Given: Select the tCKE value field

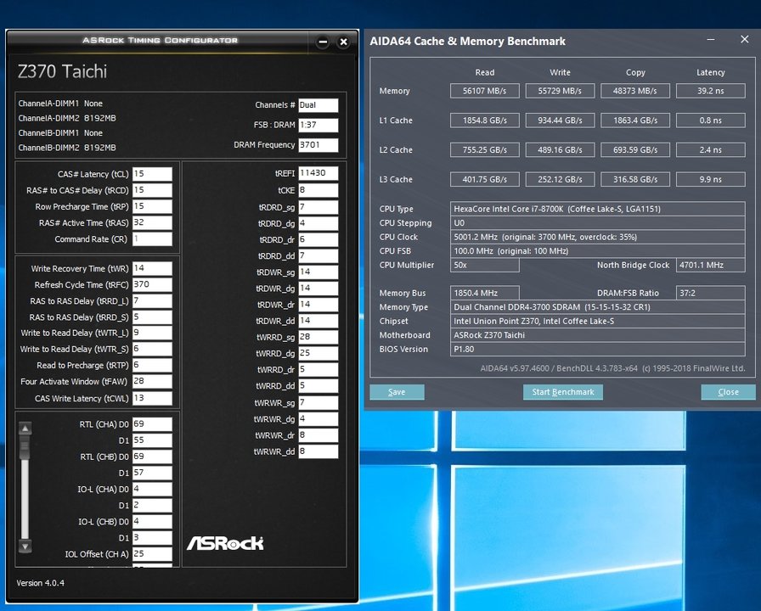Looking at the screenshot, I should pos(318,190).
